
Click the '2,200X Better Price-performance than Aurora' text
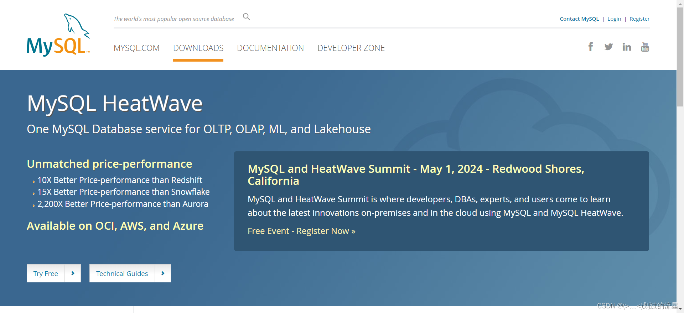(123, 204)
